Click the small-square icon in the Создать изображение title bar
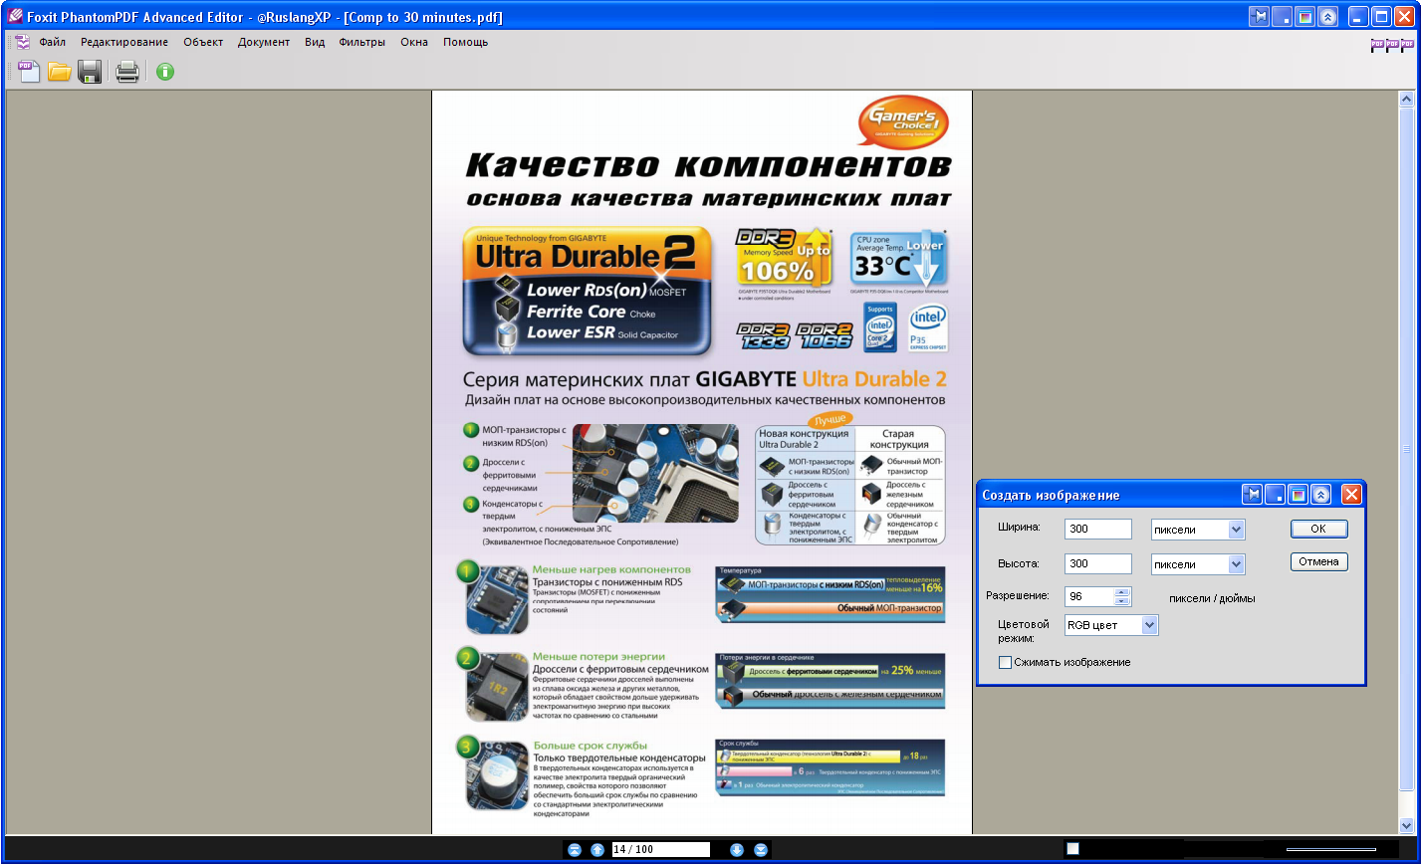Image resolution: width=1421 pixels, height=865 pixels. 1276,494
